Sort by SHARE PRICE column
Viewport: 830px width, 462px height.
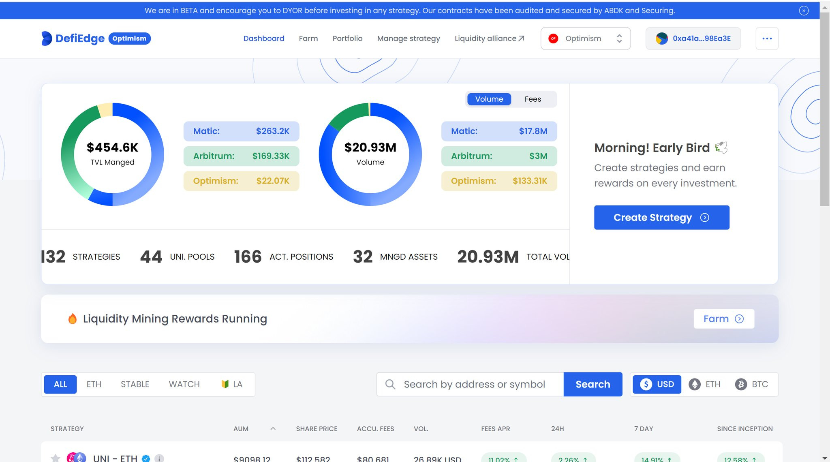pos(317,429)
